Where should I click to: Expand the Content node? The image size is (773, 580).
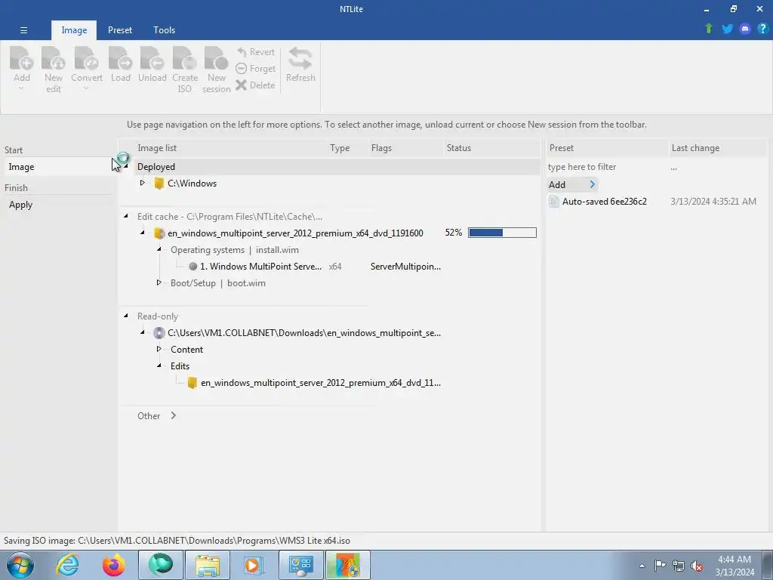click(x=159, y=349)
